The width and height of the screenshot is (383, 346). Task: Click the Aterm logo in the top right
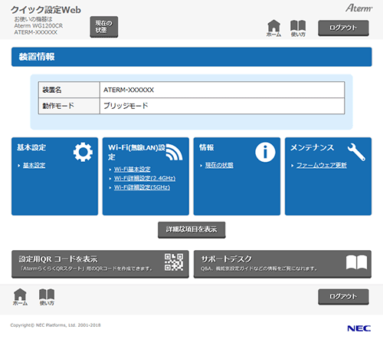(359, 8)
